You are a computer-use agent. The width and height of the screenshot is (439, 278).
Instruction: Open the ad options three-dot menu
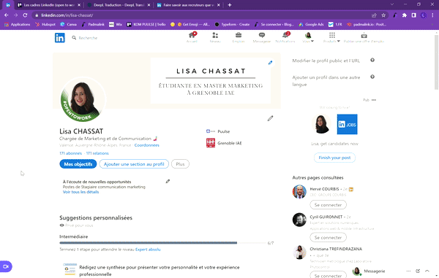click(x=374, y=100)
